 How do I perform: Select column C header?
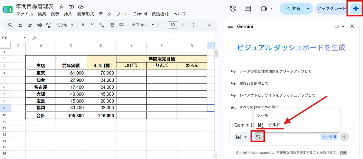71,45
